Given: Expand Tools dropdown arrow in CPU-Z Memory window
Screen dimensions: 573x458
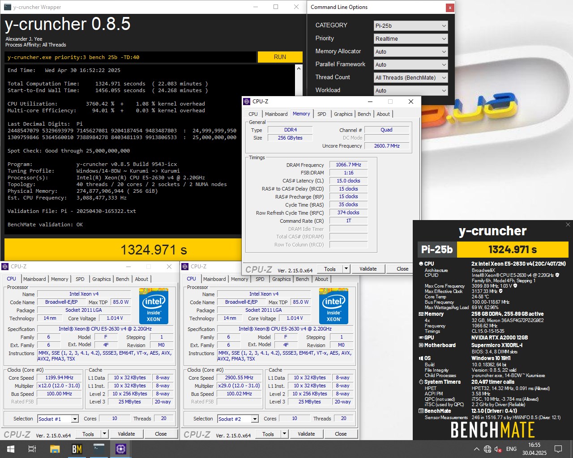Looking at the screenshot, I should pos(346,269).
